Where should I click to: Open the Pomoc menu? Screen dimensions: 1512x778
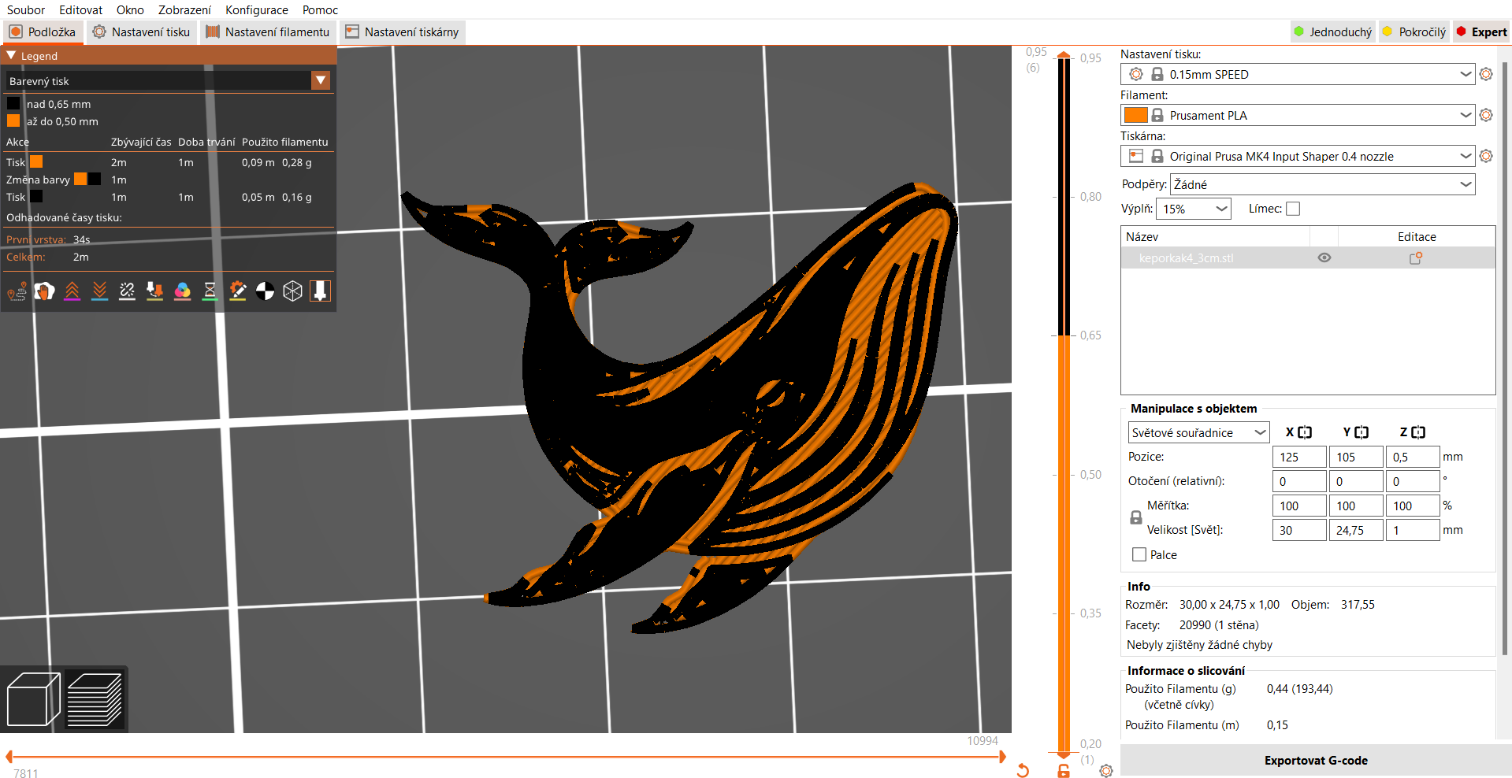click(x=320, y=9)
